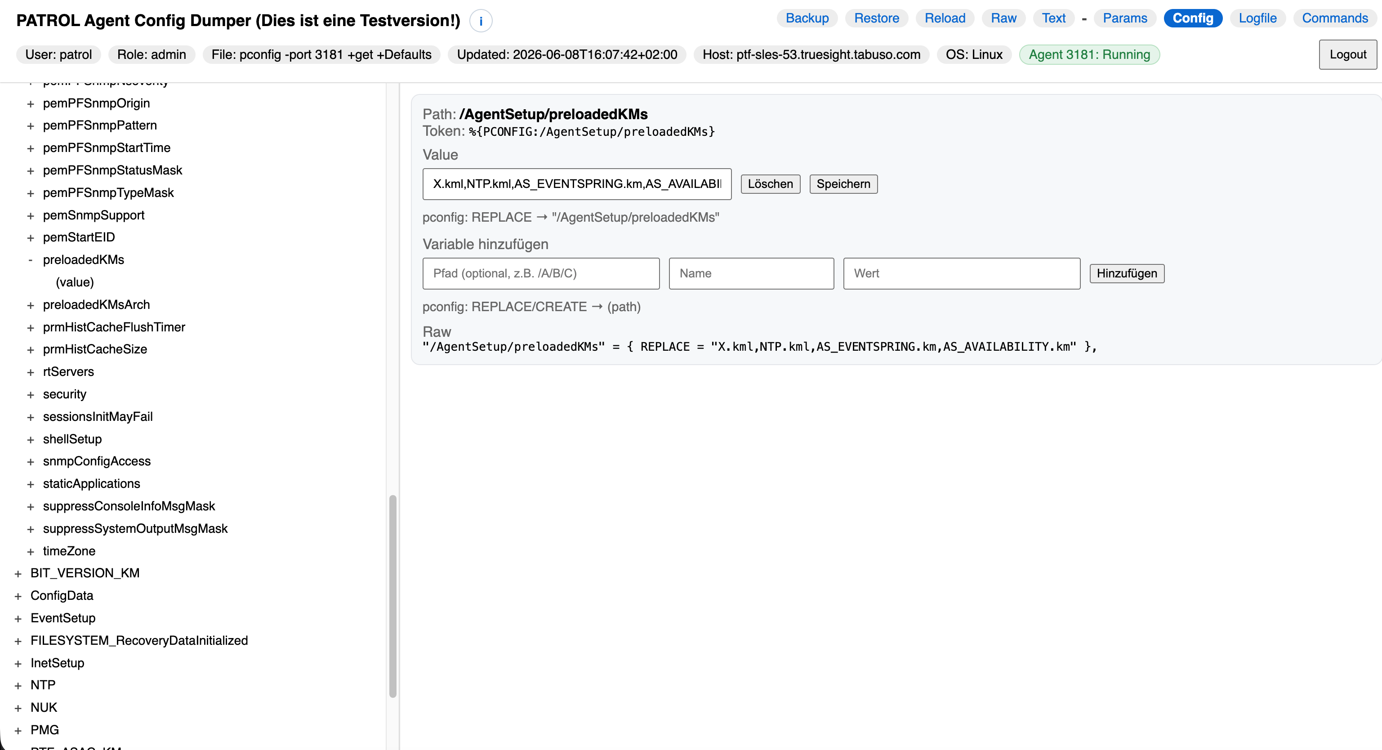Expand the ConfigData node
Viewport: 1382px width, 750px height.
tap(18, 597)
